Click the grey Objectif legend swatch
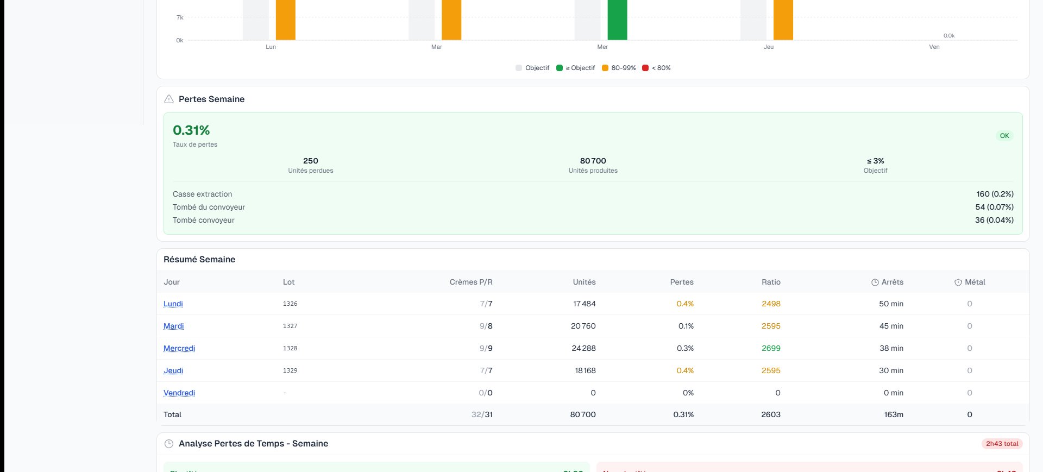This screenshot has width=1043, height=472. coord(519,68)
